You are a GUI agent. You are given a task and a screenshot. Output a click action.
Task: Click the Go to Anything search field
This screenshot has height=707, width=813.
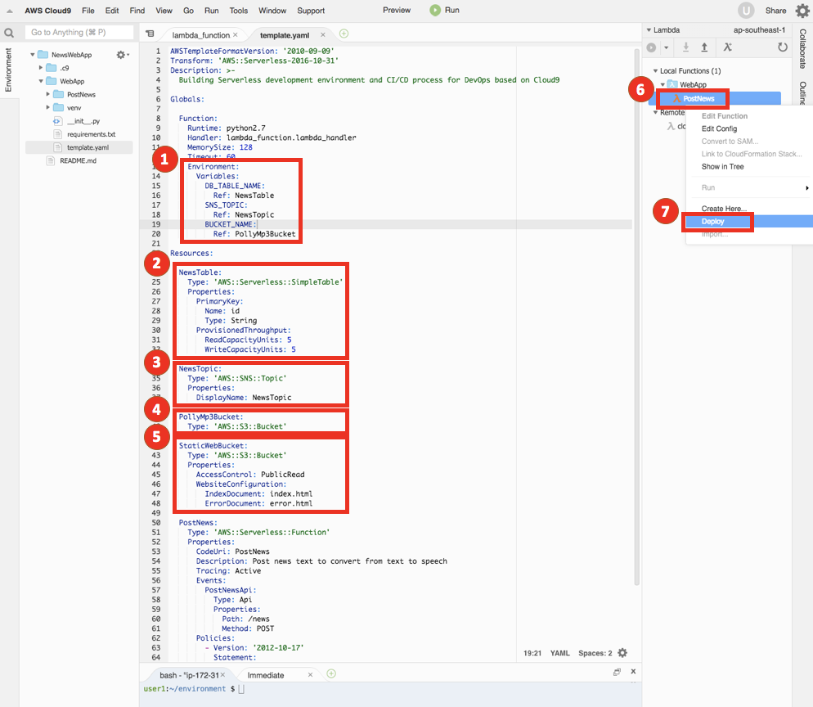(79, 32)
